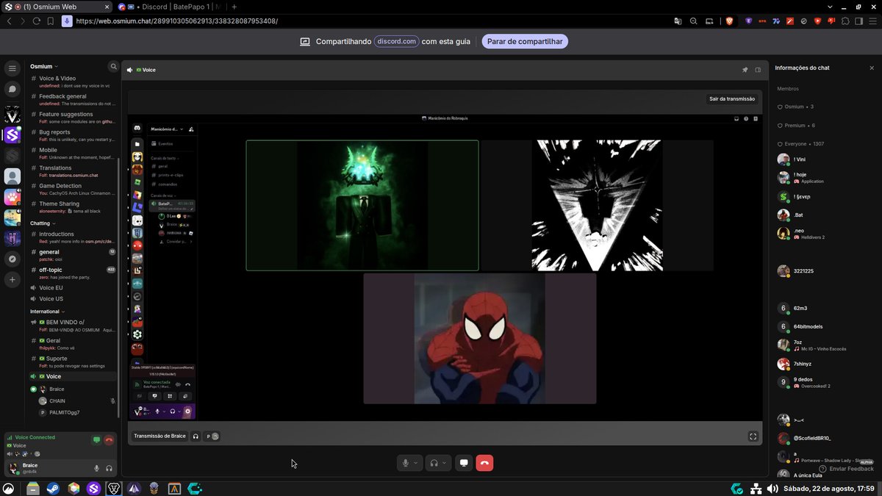Open the hamburger menu in the server rail
882x496 pixels.
(x=12, y=68)
